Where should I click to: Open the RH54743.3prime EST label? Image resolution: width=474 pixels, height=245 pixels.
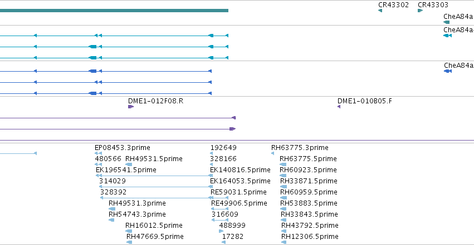point(137,214)
